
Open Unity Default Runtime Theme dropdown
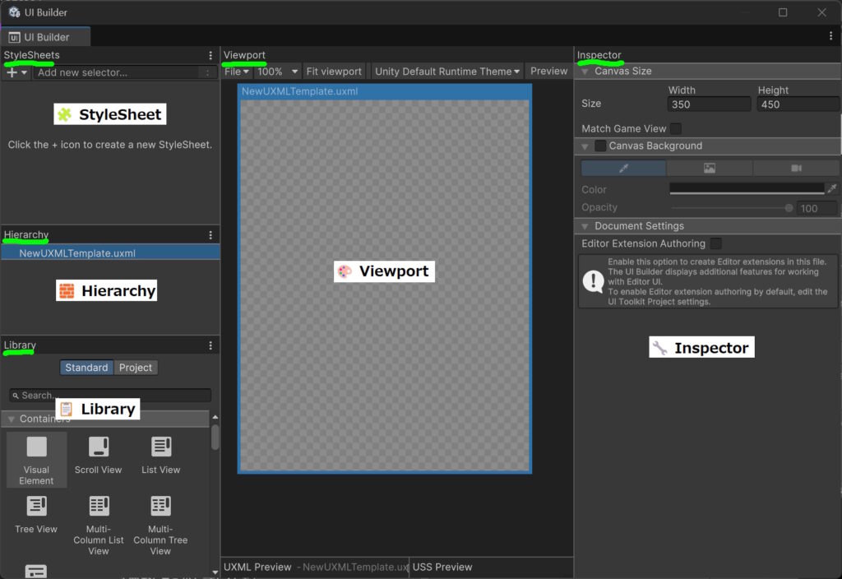446,72
